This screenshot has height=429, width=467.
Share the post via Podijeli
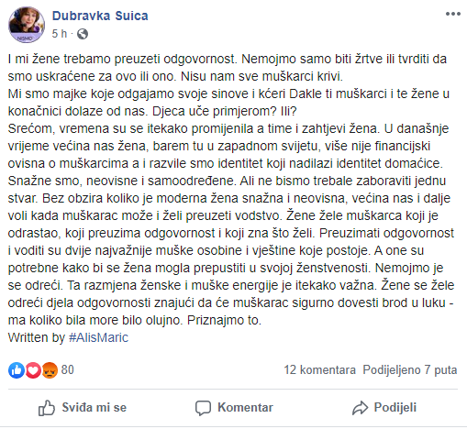[384, 408]
